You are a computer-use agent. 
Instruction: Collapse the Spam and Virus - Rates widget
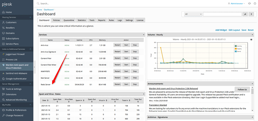point(144,94)
